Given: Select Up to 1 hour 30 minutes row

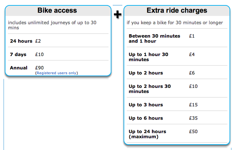Looking at the screenshot, I should 177,57.
